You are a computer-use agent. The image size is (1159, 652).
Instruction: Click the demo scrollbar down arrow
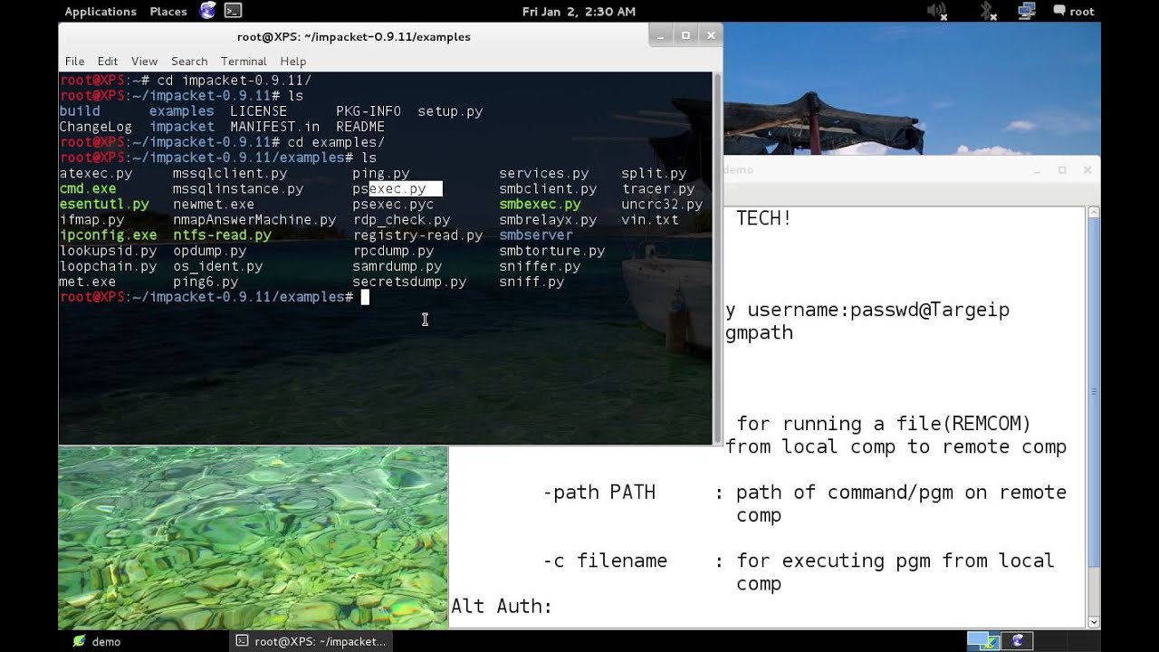[1094, 622]
